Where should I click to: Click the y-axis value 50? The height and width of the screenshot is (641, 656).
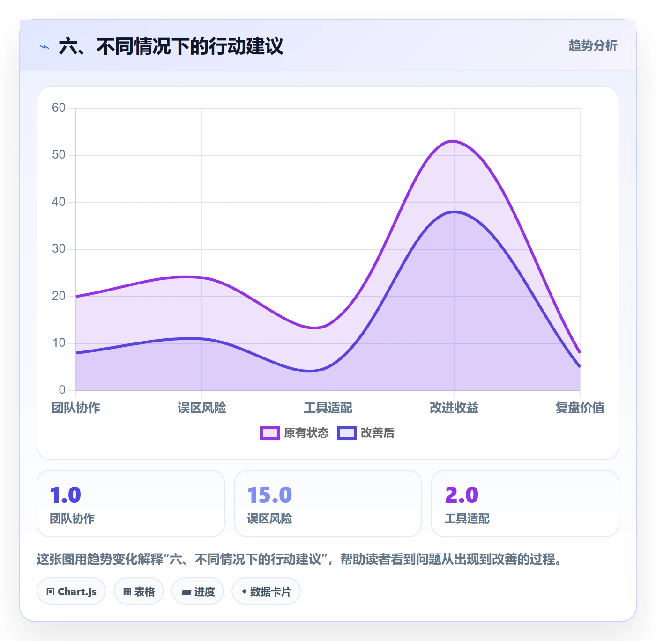tap(59, 155)
